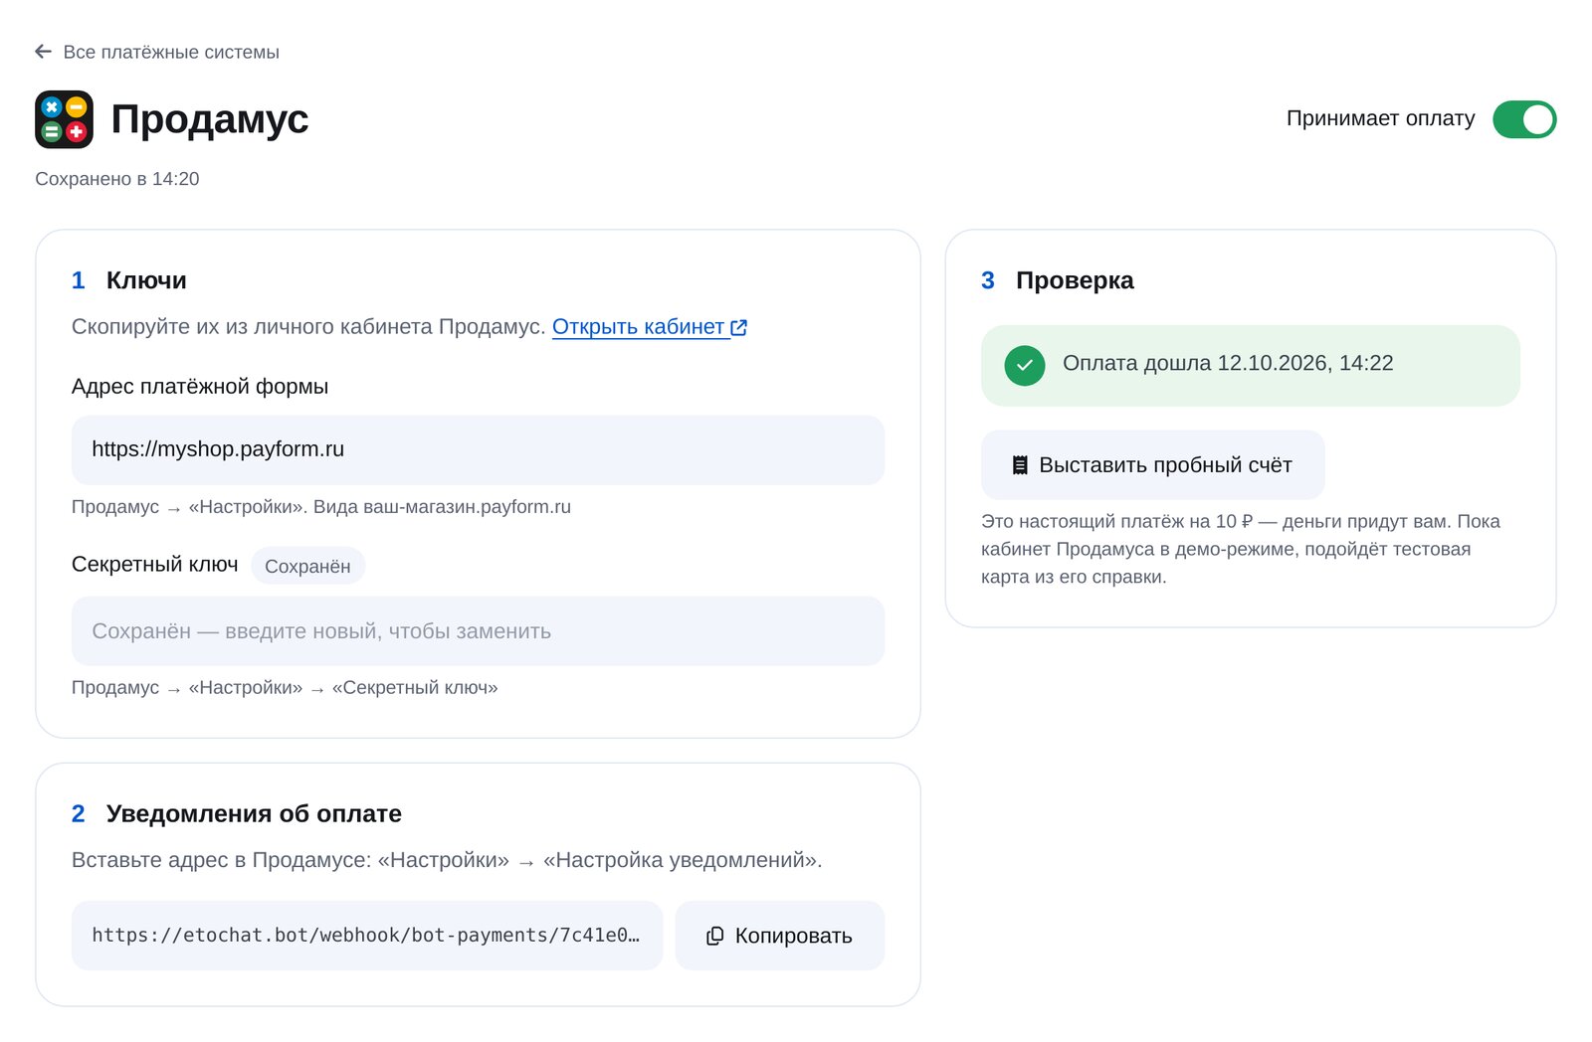1592x1042 pixels.
Task: Click the Сохранено в 14:20 text
Action: (x=117, y=179)
